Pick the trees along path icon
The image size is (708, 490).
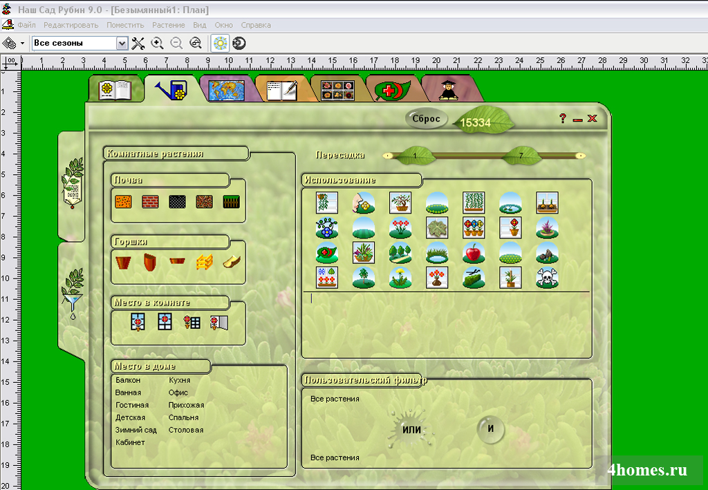[400, 253]
